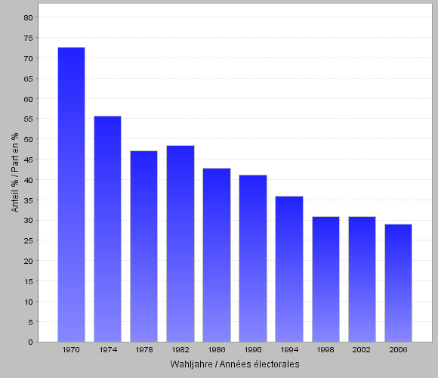Select the 2006 bar

(398, 283)
